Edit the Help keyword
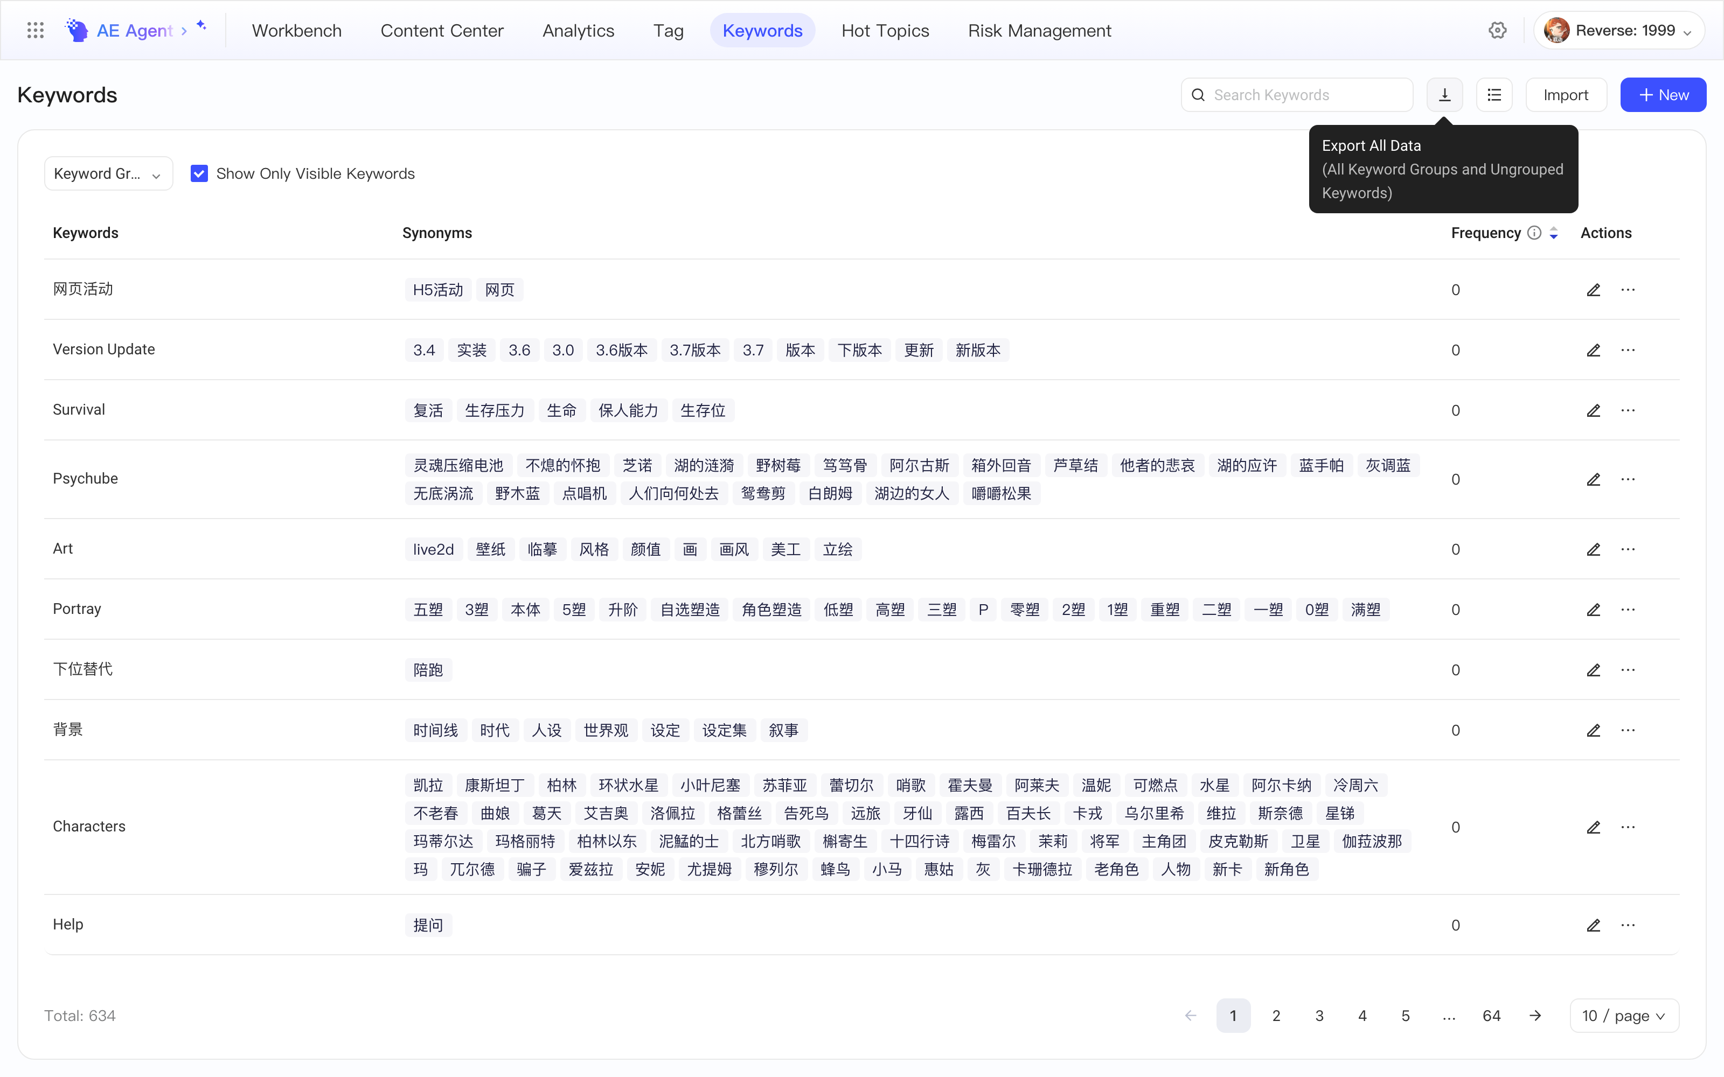This screenshot has width=1724, height=1077. click(x=1593, y=925)
